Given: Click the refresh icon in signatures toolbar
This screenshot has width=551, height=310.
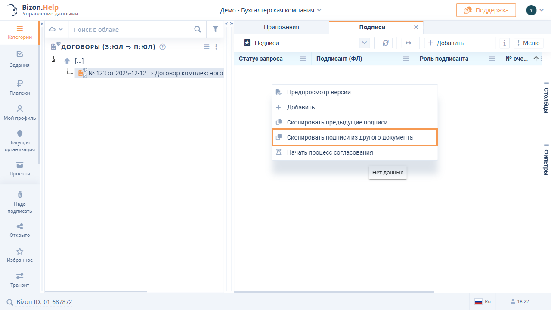Looking at the screenshot, I should 385,43.
